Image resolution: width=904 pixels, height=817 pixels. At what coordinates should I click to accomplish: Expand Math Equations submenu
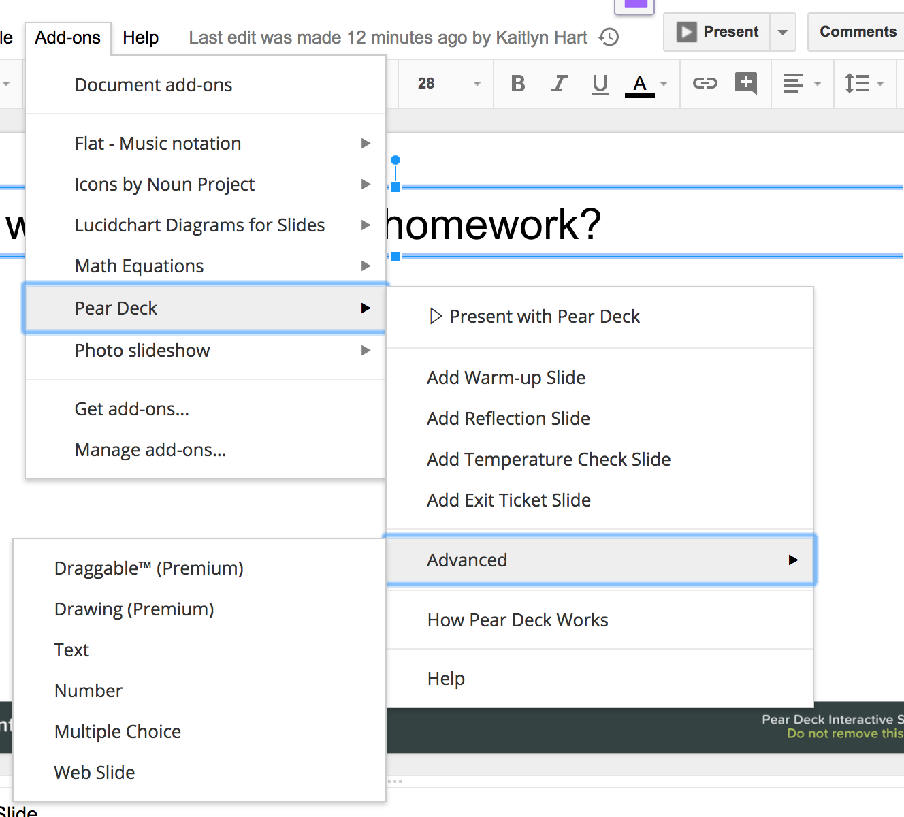tap(206, 266)
